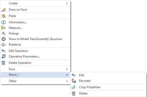Expand the Other submenu arrow
Screen dimensions: 147x97
(x=67, y=81)
